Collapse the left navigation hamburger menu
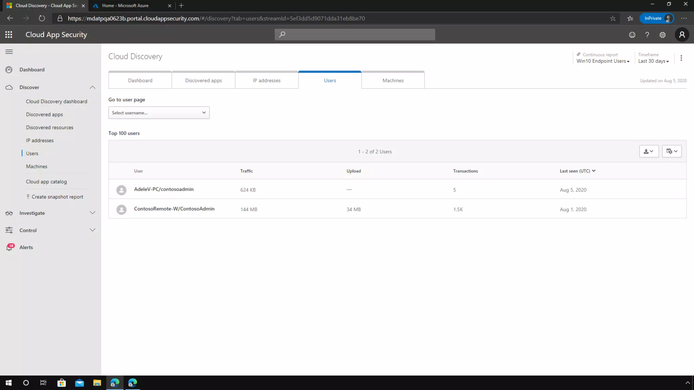Image resolution: width=694 pixels, height=390 pixels. click(x=9, y=52)
